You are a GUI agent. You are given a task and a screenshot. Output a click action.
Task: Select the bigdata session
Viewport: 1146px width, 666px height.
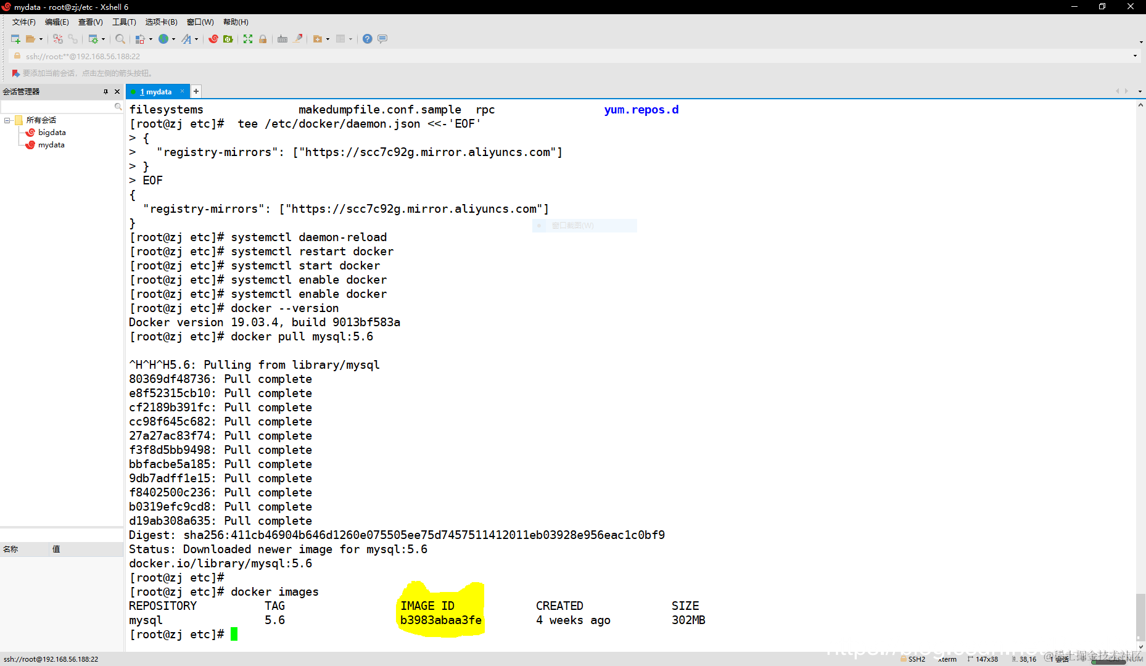(52, 133)
